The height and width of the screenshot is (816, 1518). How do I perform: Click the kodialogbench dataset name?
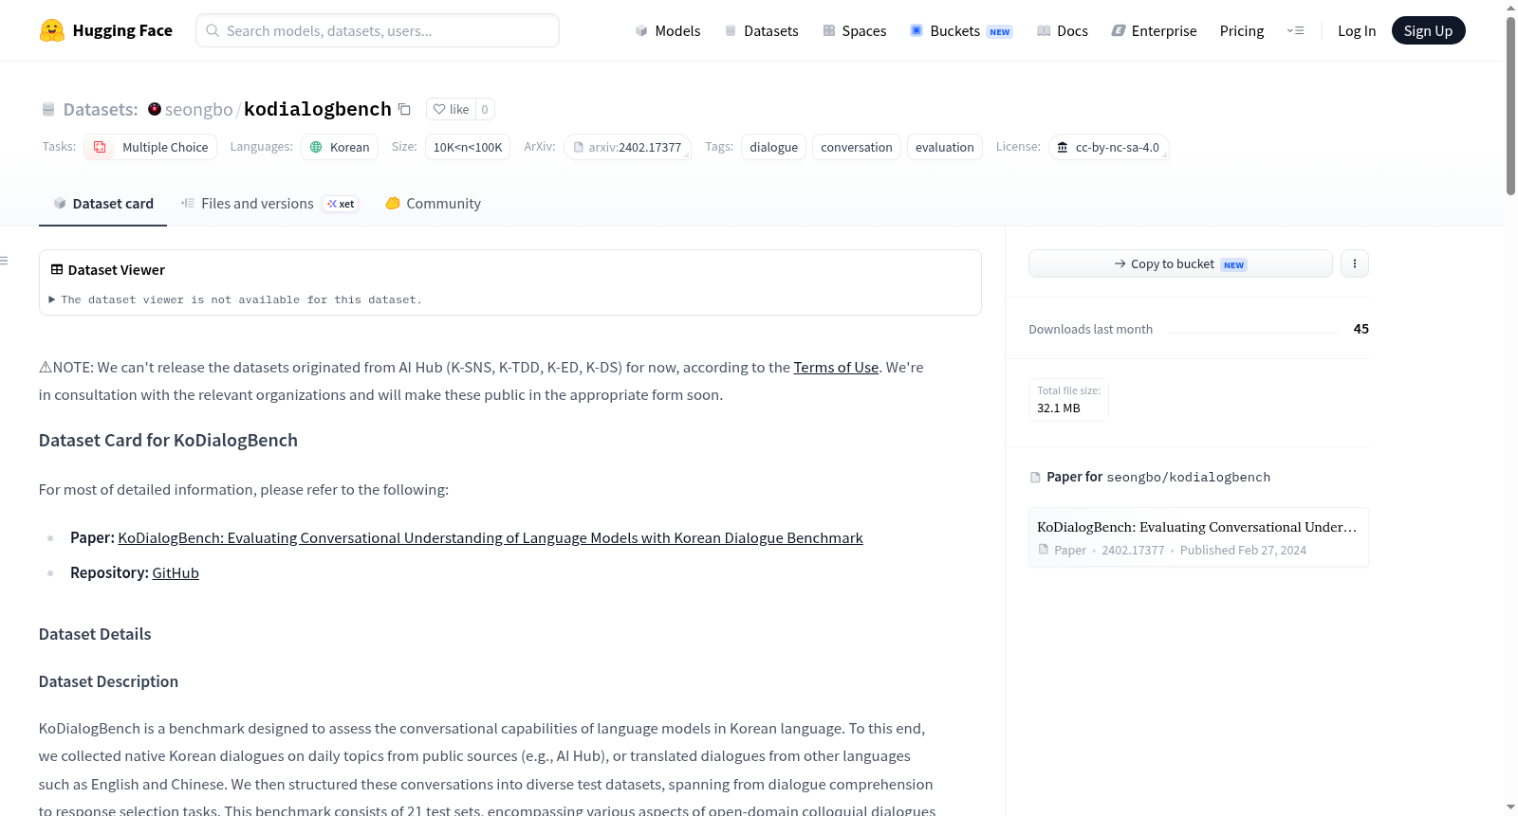pyautogui.click(x=318, y=109)
